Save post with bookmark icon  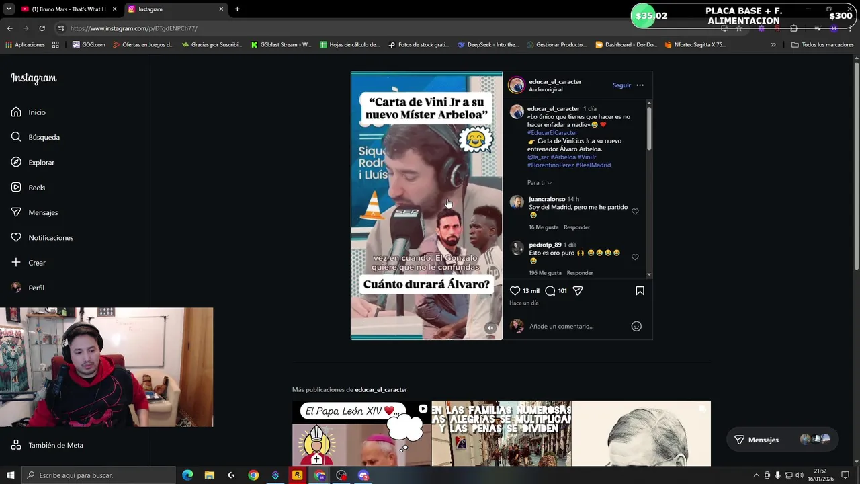tap(640, 291)
